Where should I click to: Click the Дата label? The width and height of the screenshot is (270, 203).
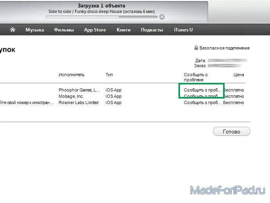(201, 60)
